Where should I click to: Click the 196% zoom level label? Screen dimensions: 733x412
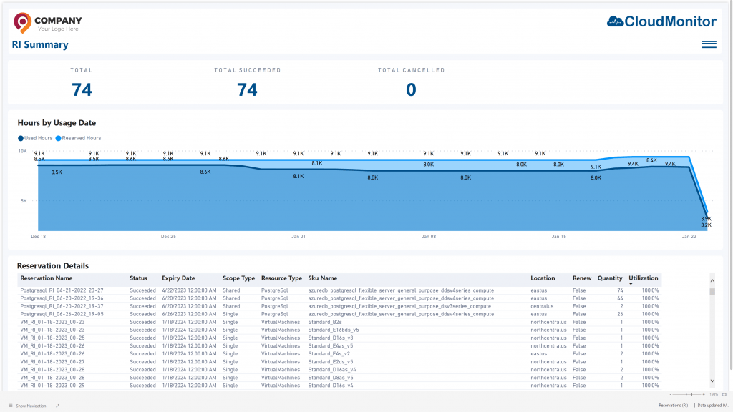click(714, 394)
